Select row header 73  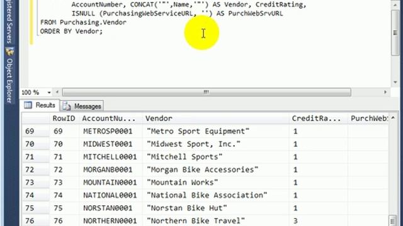pyautogui.click(x=36, y=182)
